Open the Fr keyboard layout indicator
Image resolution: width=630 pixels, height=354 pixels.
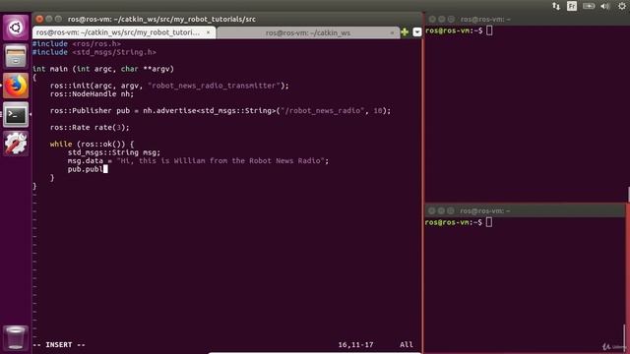pyautogui.click(x=572, y=6)
